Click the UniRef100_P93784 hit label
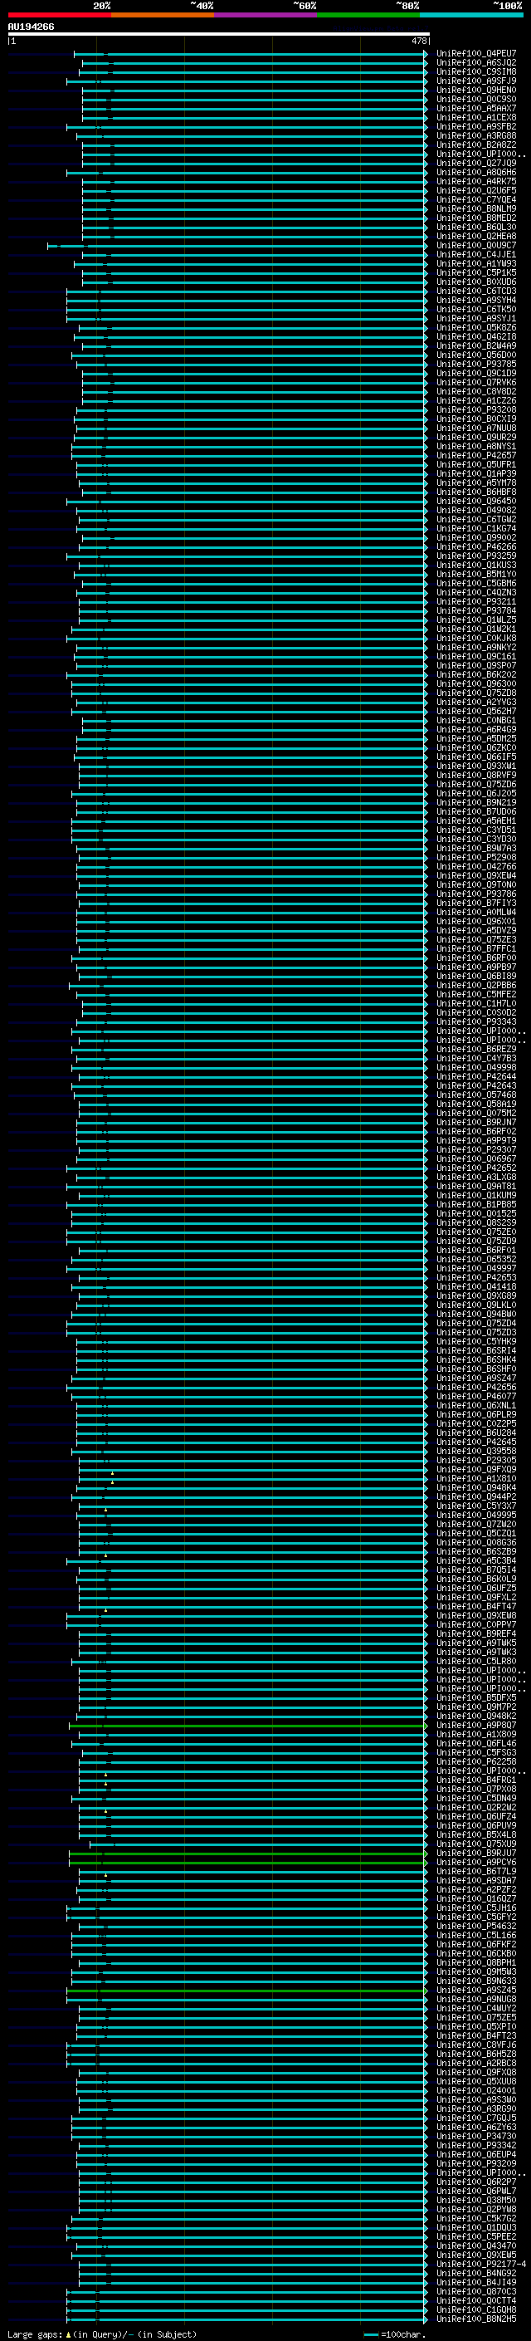 tap(476, 610)
